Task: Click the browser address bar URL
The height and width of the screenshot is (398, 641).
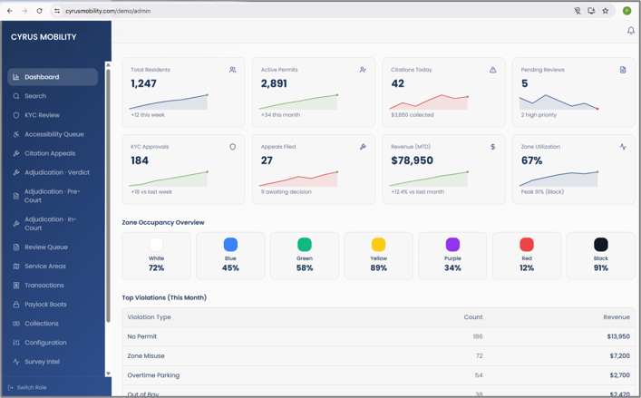Action: (x=108, y=11)
